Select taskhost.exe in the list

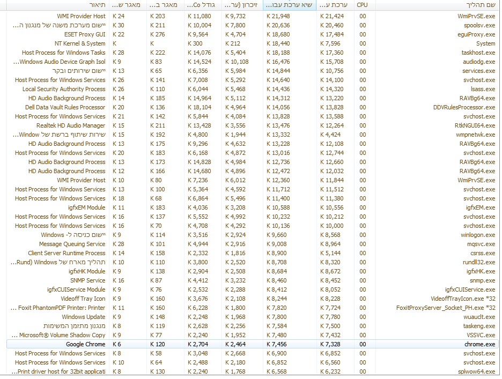(478, 53)
